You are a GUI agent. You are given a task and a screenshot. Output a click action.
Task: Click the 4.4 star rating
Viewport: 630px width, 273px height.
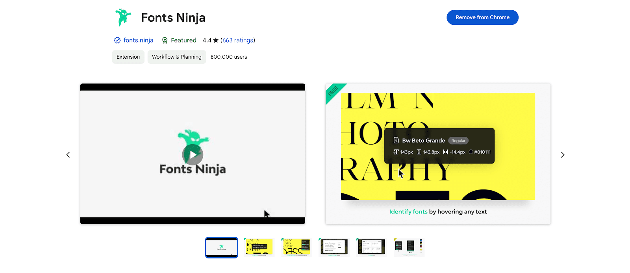[x=210, y=40]
